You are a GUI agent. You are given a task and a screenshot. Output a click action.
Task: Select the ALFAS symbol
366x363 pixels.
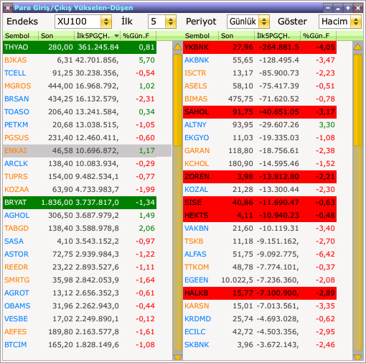[195, 254]
